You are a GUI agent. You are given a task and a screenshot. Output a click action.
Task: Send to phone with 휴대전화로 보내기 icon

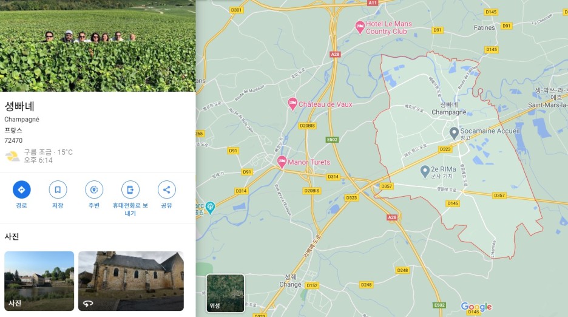click(x=130, y=189)
